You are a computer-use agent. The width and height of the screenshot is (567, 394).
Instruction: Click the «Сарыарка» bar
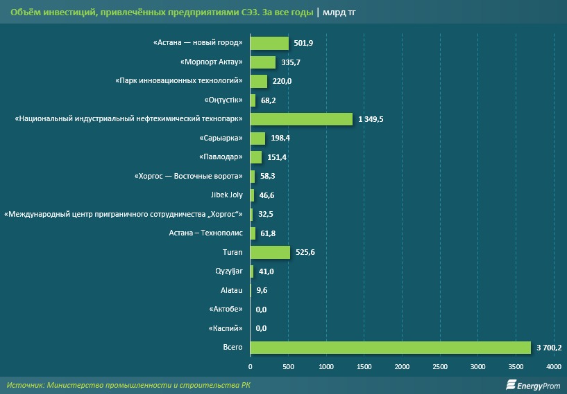(x=257, y=138)
